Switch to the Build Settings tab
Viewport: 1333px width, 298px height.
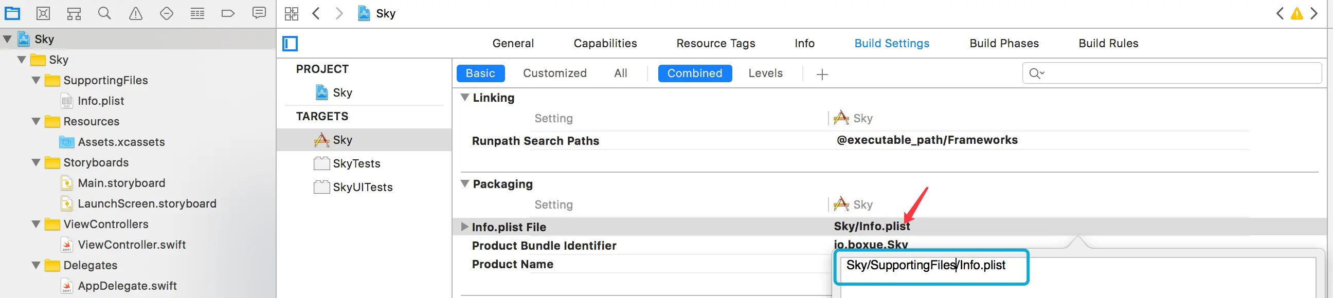pyautogui.click(x=892, y=44)
